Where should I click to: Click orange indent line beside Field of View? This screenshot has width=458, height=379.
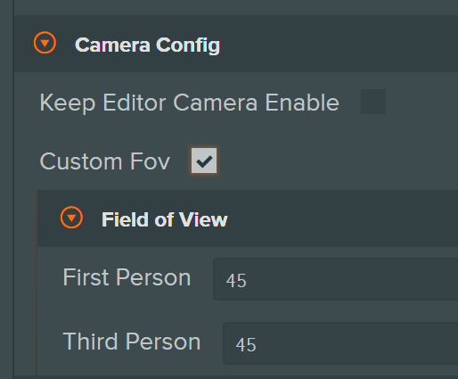37,283
